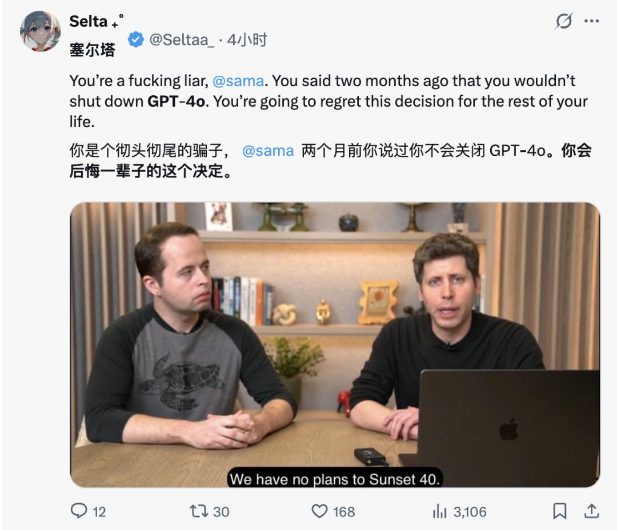The image size is (617, 530).
Task: Bookmark this tweet with the bookmark icon
Action: pyautogui.click(x=559, y=511)
